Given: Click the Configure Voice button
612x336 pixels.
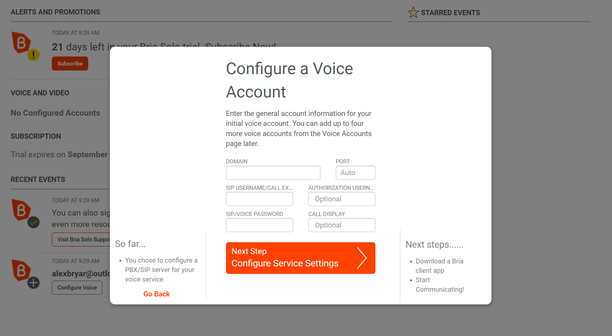Looking at the screenshot, I should pyautogui.click(x=77, y=287).
